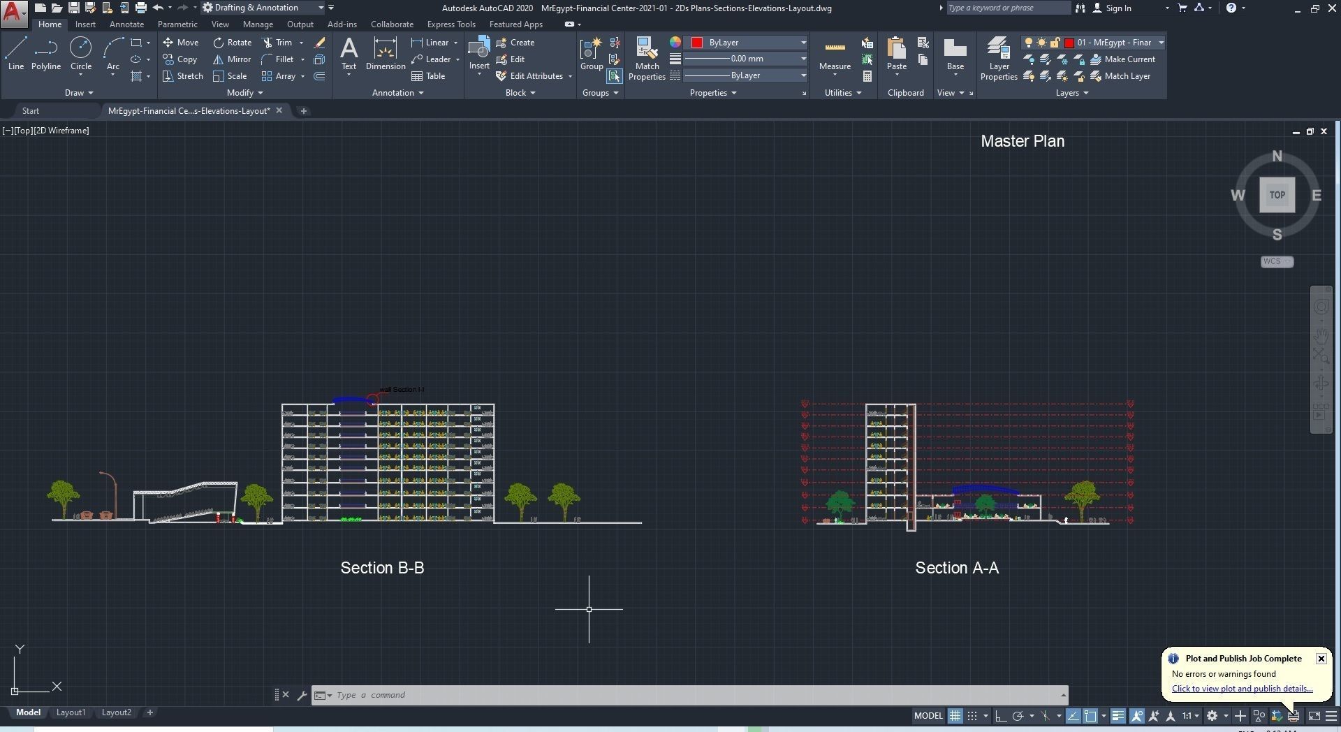Viewport: 1341px width, 732px height.
Task: Select the Line tool
Action: click(x=15, y=54)
